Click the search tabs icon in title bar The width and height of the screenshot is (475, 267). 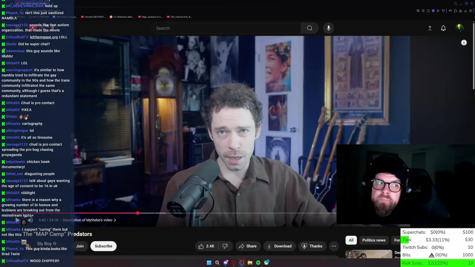pyautogui.click(x=455, y=4)
